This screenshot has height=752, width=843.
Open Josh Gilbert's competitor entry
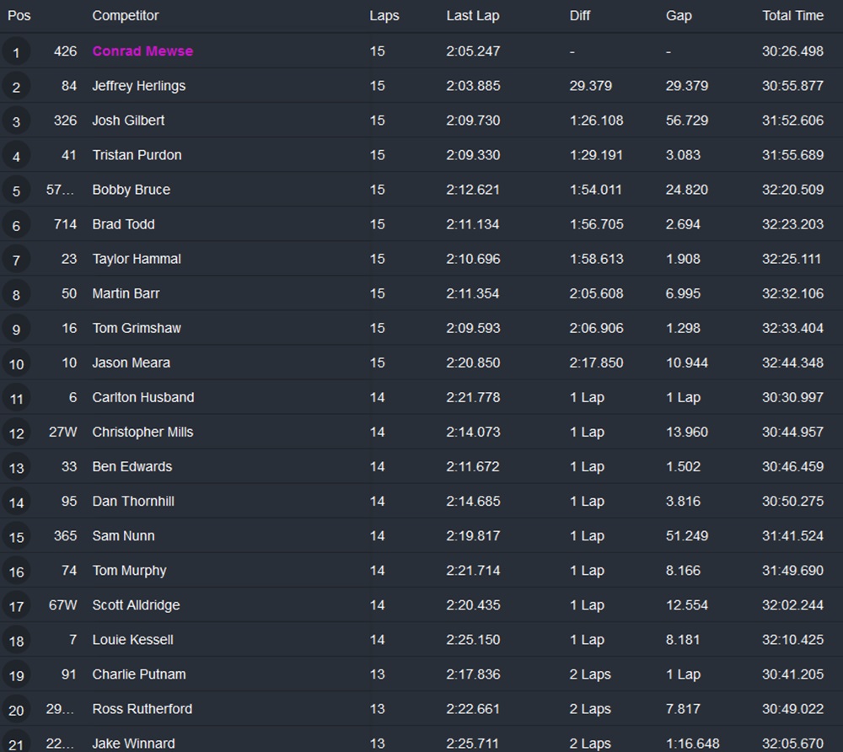click(129, 121)
